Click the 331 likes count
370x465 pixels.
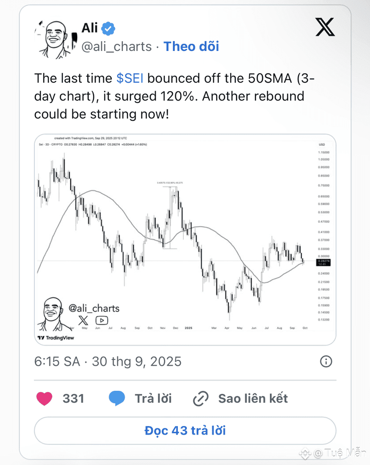coord(73,398)
